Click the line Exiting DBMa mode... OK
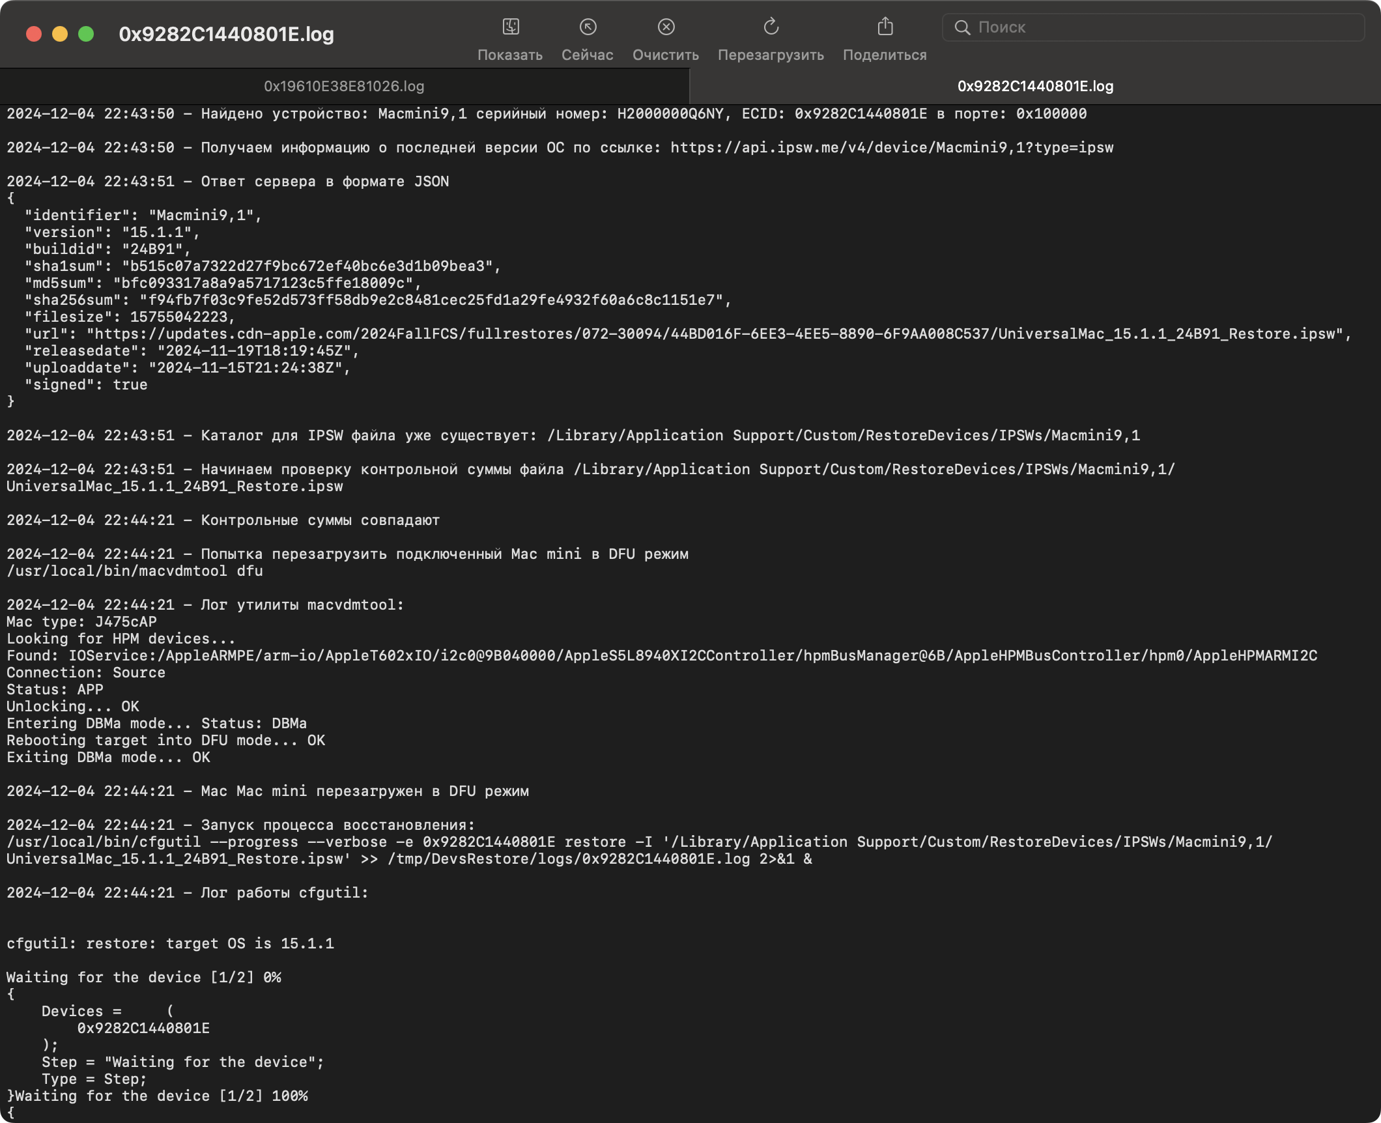Viewport: 1381px width, 1123px height. (108, 758)
